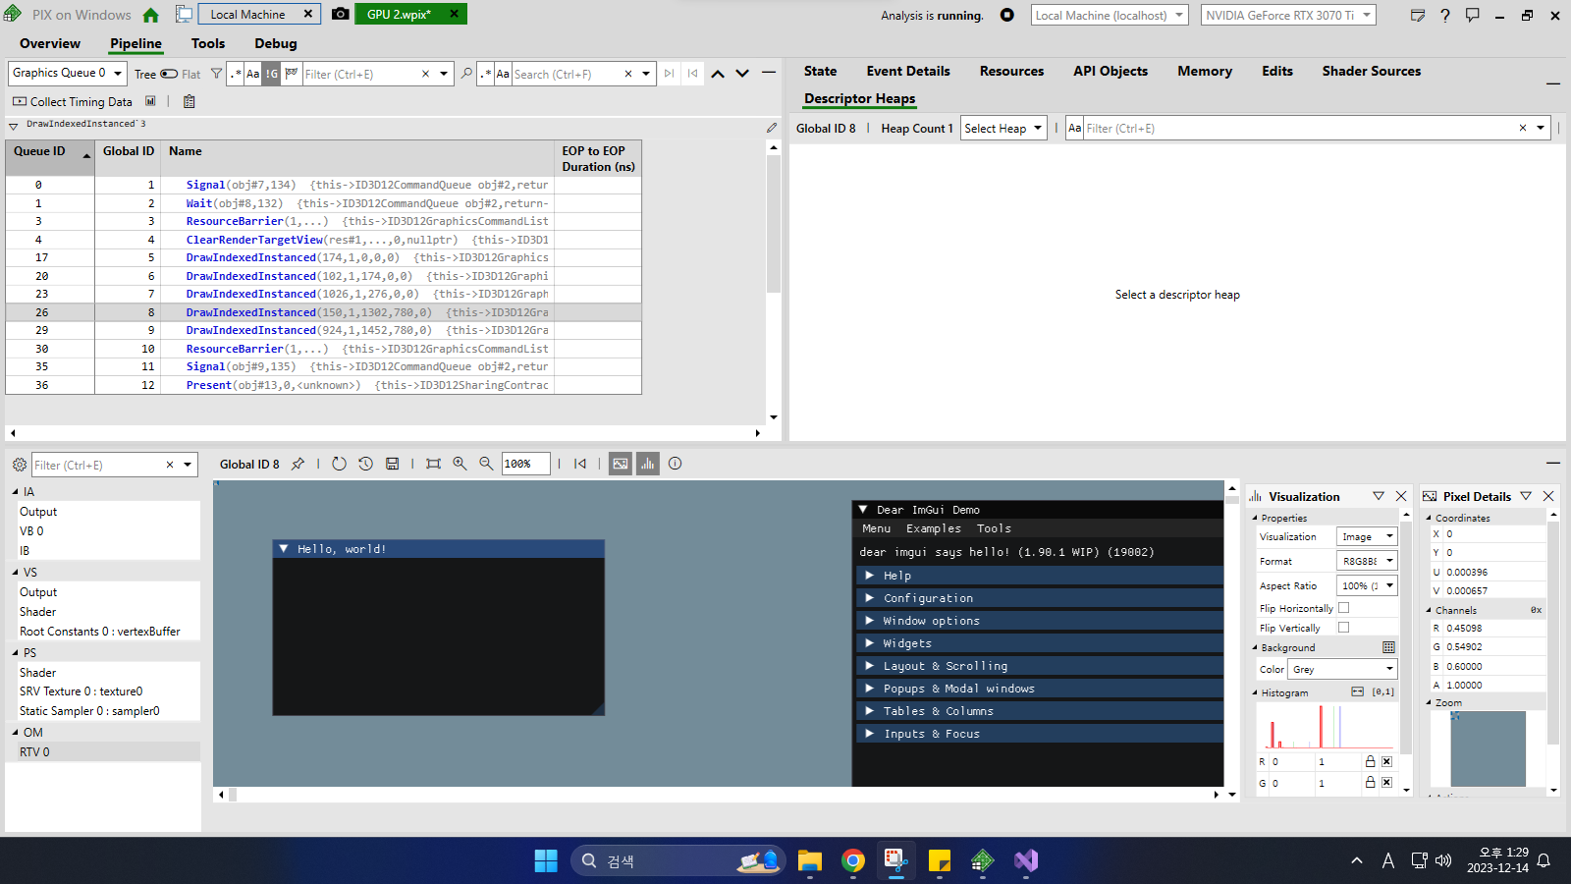Take a GPU capture with camera icon
1571x884 pixels.
point(340,14)
